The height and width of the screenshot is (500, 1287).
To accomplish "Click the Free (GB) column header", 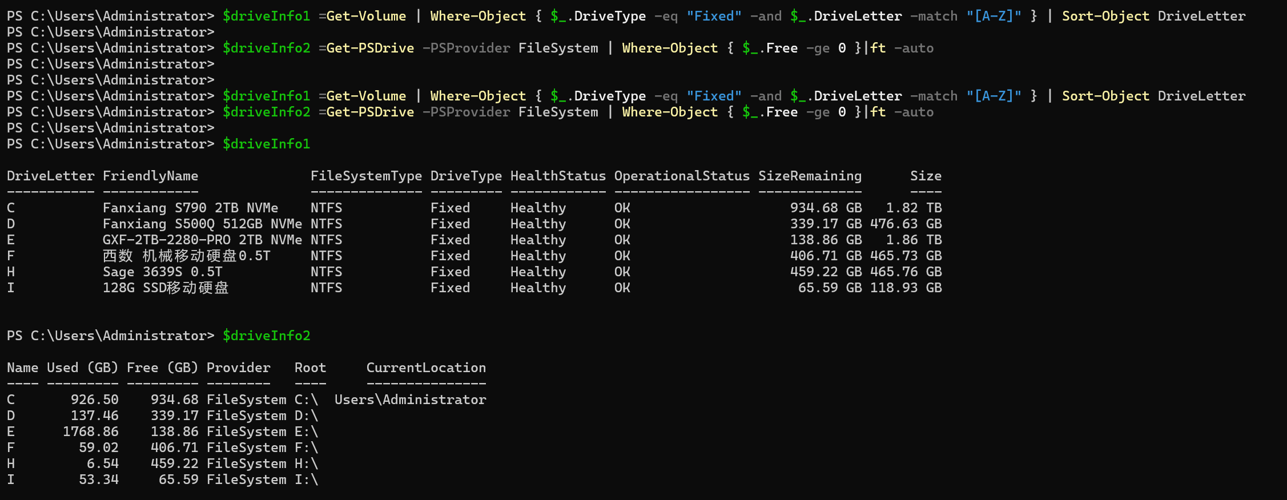I will (162, 368).
